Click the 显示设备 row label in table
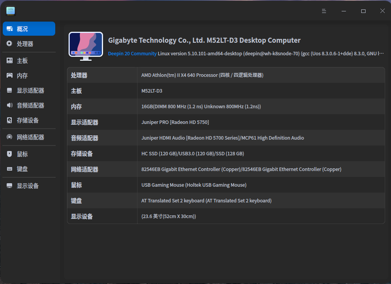Image resolution: width=391 pixels, height=284 pixels. (x=82, y=217)
